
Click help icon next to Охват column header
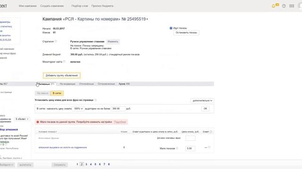coord(211,131)
